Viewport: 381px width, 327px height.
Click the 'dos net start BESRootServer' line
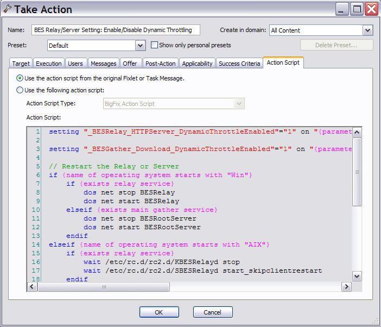coord(142,227)
